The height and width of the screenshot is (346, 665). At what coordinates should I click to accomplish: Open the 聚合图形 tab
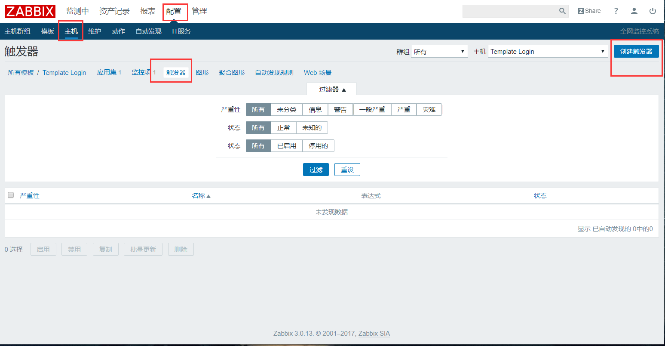coord(232,72)
